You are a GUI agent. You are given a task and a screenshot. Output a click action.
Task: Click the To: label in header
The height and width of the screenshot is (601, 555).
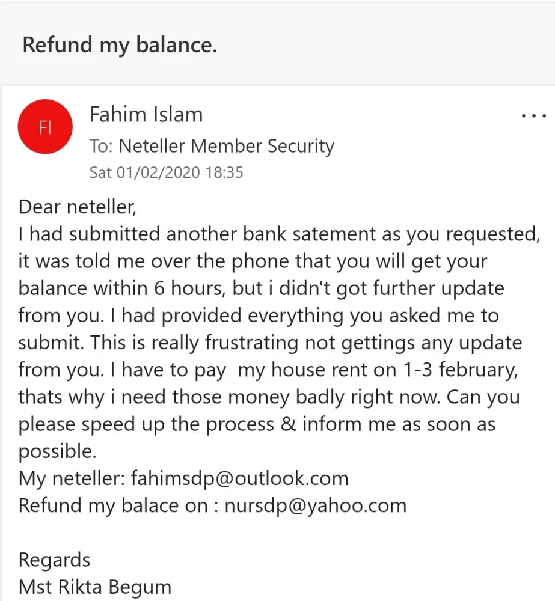click(101, 146)
